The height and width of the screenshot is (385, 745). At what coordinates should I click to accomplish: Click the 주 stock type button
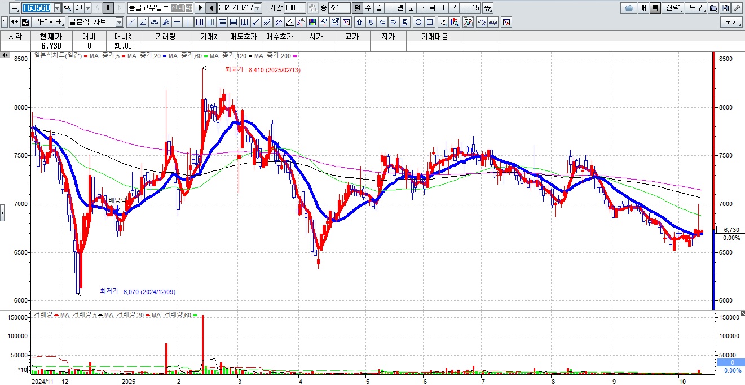[x=14, y=8]
